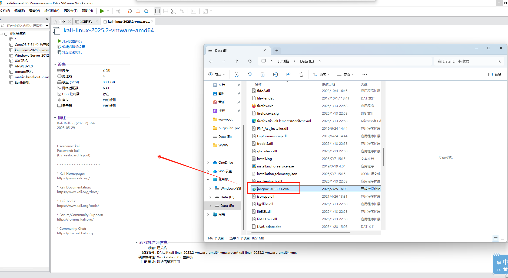Click the cut scissors icon in Explorer

tap(237, 74)
